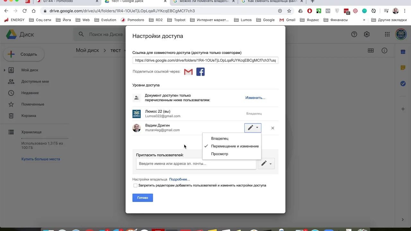Bookmark this page with star icon
The height and width of the screenshot is (231, 411).
289,11
